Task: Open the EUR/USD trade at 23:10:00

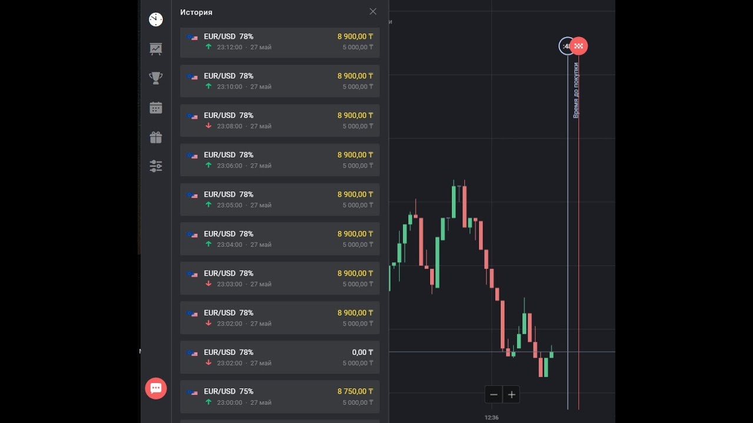Action: [x=279, y=81]
